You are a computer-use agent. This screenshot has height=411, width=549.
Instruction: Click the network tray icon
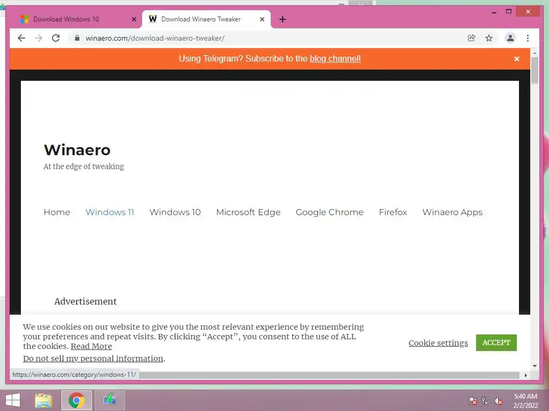pyautogui.click(x=486, y=401)
